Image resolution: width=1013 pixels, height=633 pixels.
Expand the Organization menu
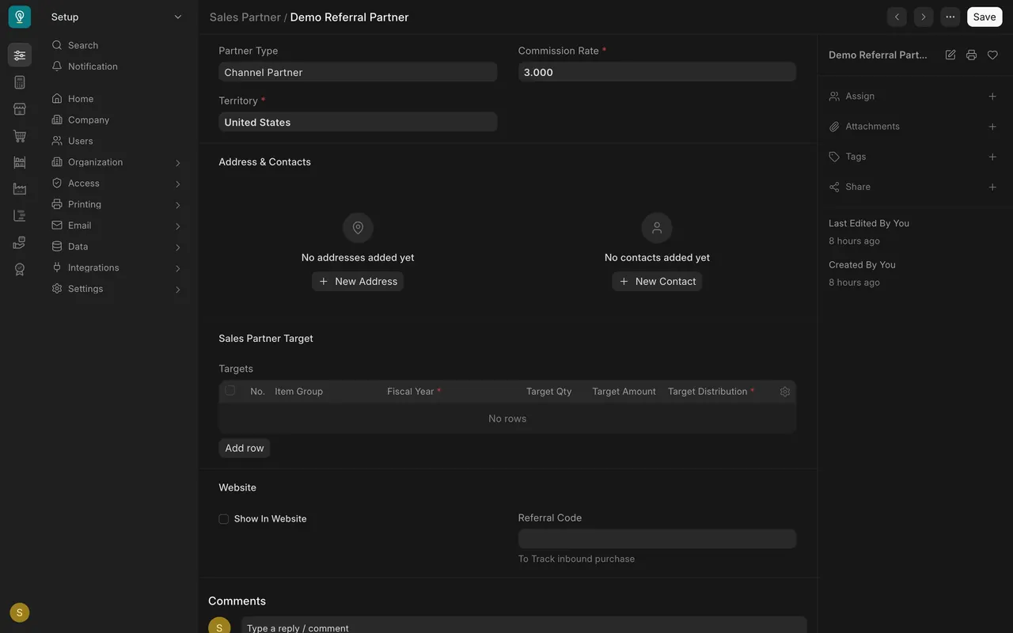point(117,162)
